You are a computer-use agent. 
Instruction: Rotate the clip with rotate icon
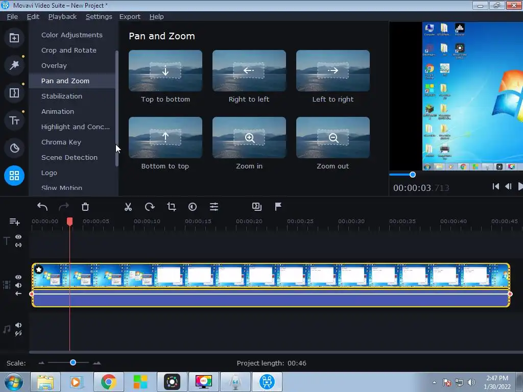(150, 207)
